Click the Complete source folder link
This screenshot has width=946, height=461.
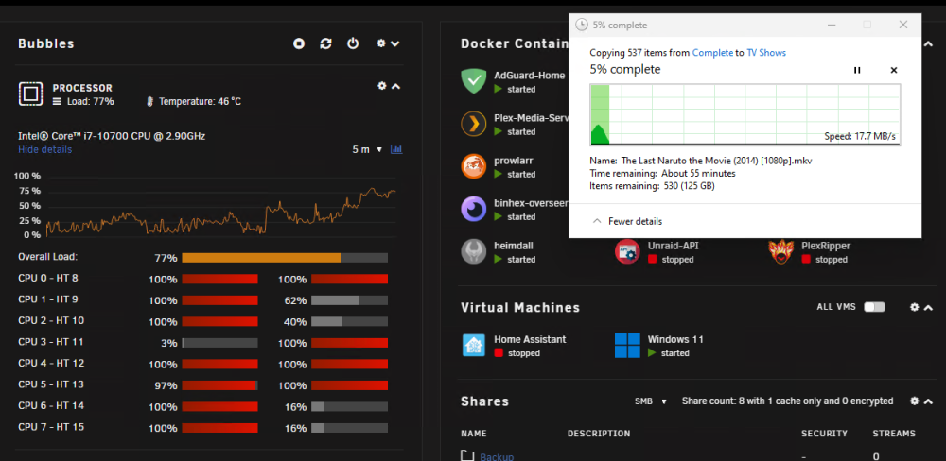coord(712,53)
